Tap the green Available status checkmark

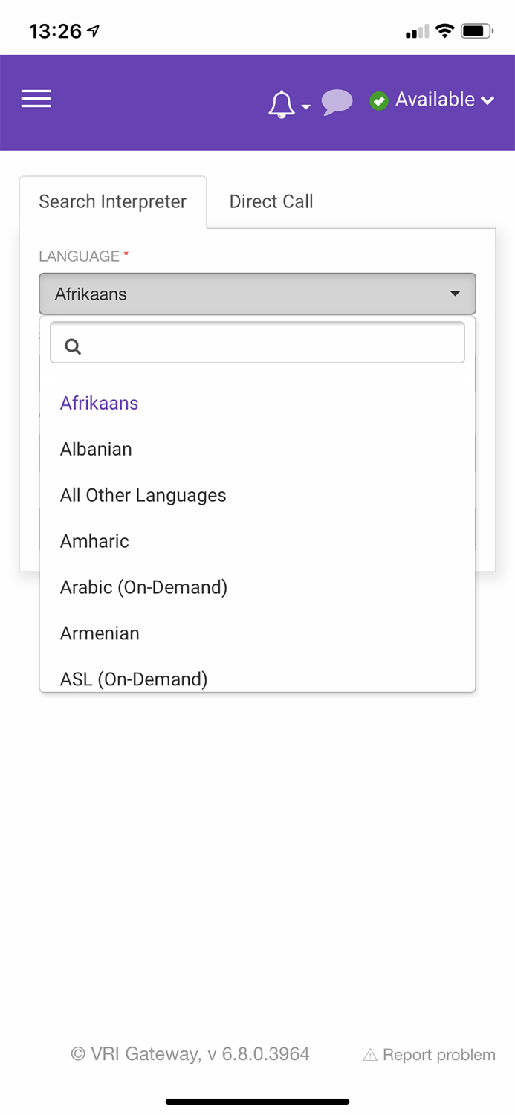(379, 101)
